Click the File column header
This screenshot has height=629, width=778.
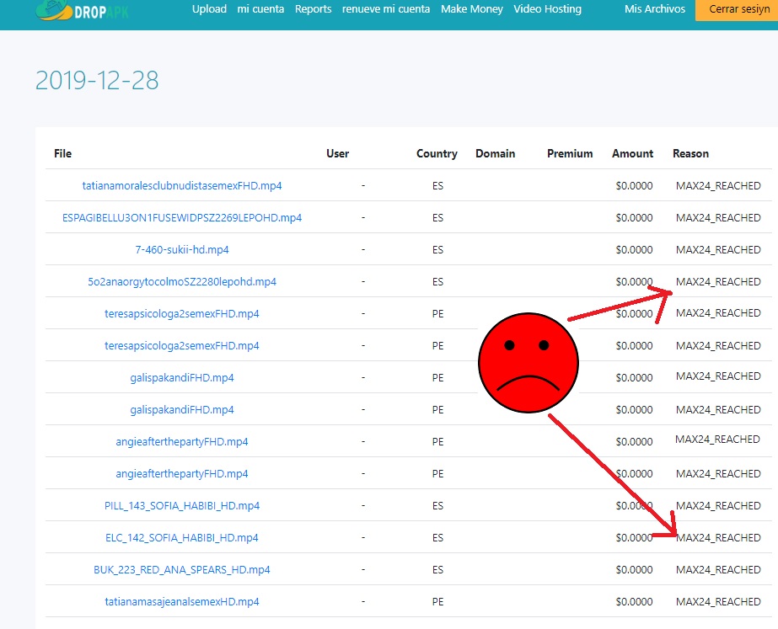click(x=62, y=154)
